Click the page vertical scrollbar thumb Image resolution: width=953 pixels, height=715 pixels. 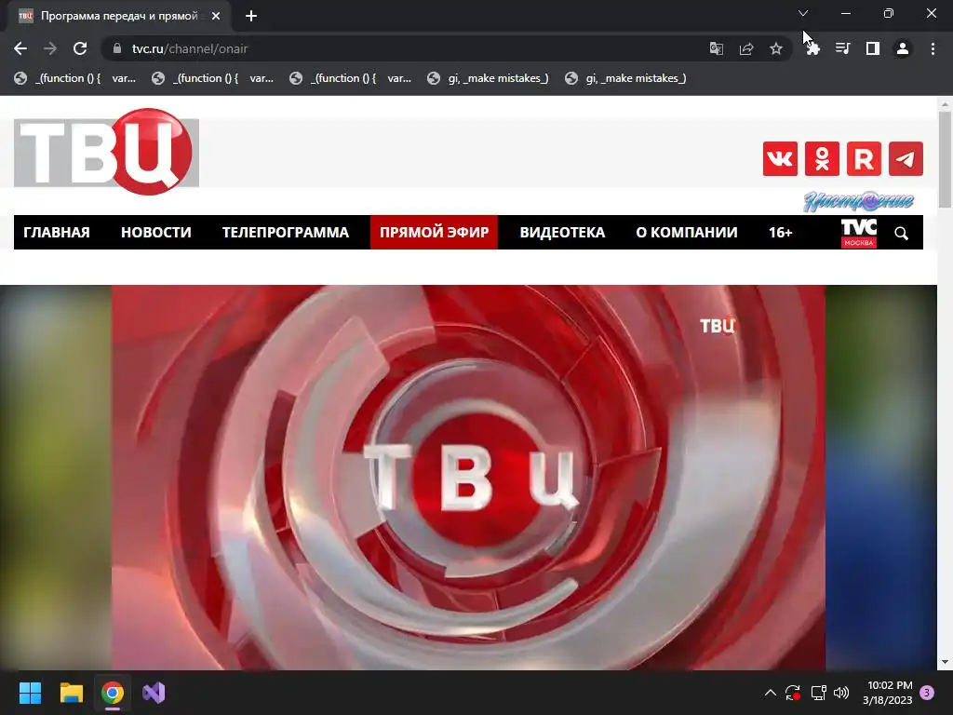946,160
